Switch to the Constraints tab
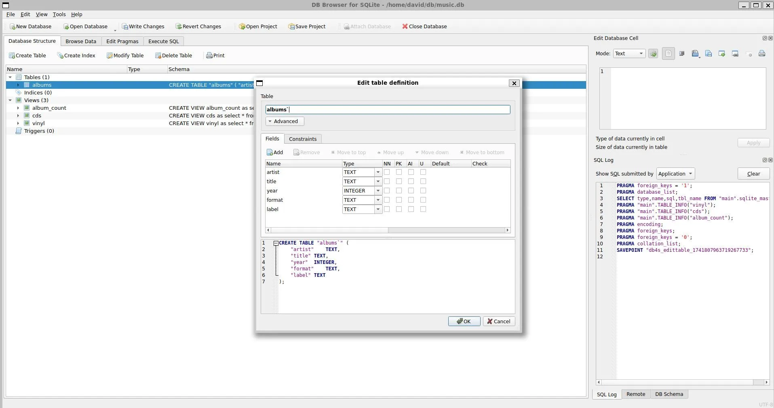774x408 pixels. 302,139
